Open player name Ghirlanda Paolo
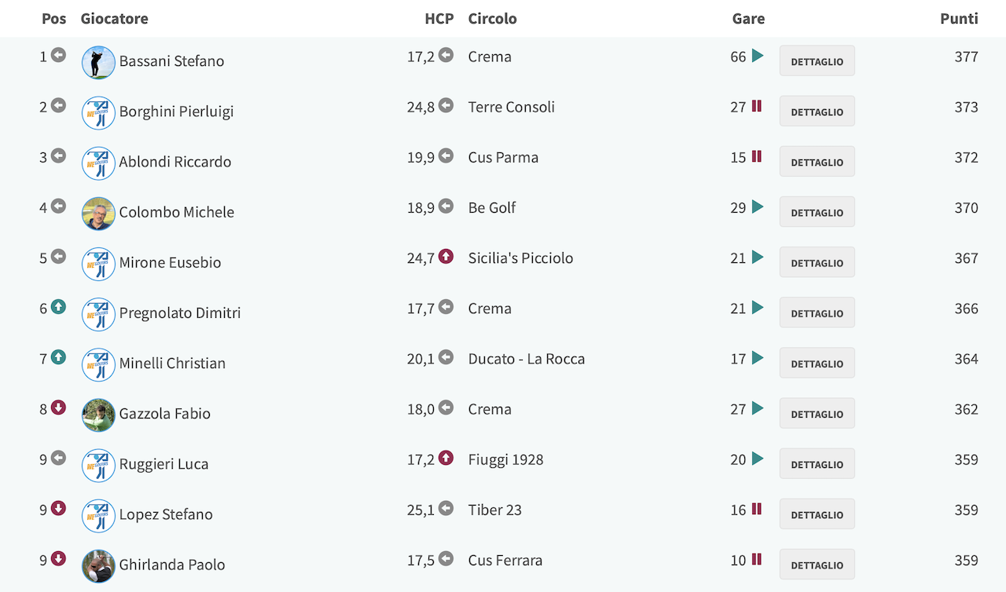Viewport: 1006px width, 592px height. [x=172, y=565]
